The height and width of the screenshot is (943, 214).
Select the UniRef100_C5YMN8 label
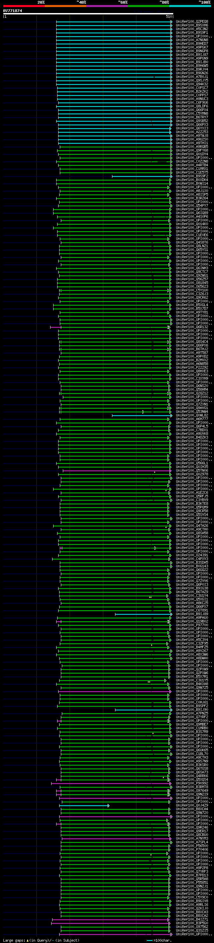click(x=192, y=113)
